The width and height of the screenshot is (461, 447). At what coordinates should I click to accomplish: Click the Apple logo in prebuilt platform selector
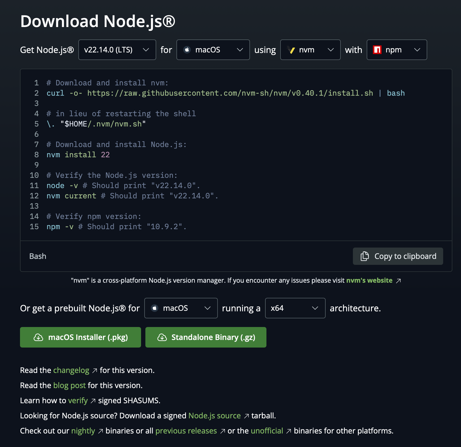[x=155, y=308]
